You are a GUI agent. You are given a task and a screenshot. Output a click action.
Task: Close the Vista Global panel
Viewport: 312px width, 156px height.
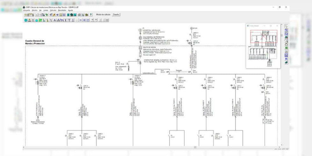pos(277,26)
